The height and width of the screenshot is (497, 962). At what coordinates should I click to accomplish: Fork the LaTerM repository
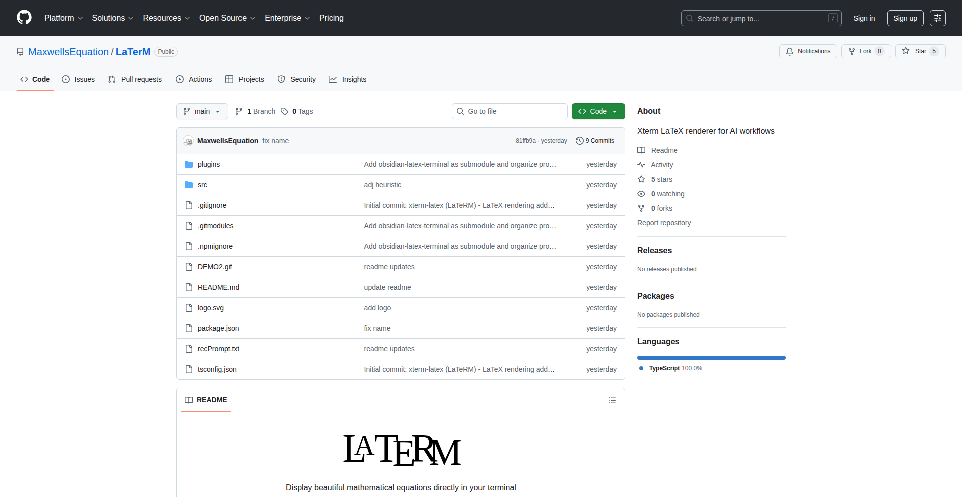click(866, 51)
